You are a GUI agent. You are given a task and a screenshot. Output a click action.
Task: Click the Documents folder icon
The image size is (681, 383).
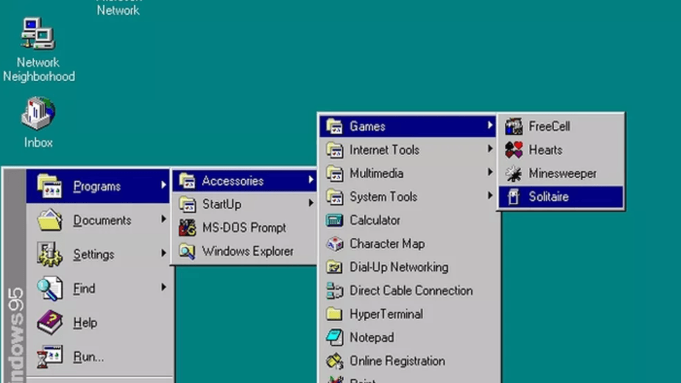50,220
